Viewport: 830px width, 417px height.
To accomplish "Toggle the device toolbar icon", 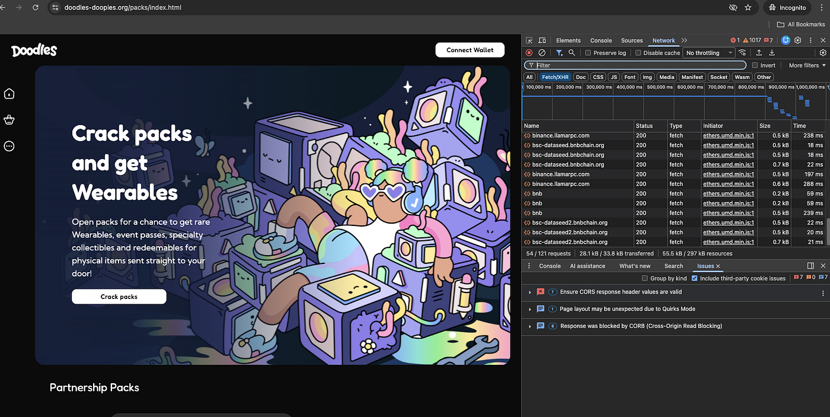I will pos(542,40).
